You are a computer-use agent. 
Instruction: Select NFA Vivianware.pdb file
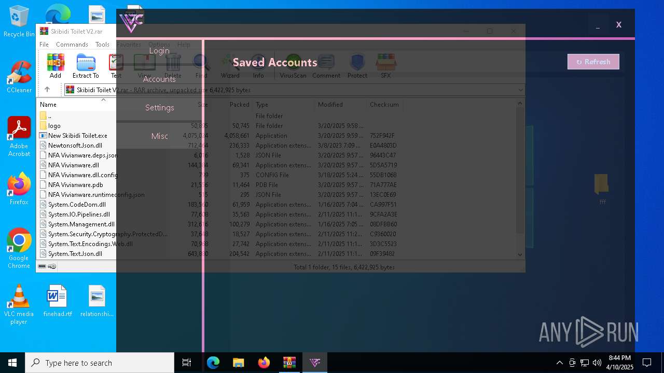coord(75,185)
